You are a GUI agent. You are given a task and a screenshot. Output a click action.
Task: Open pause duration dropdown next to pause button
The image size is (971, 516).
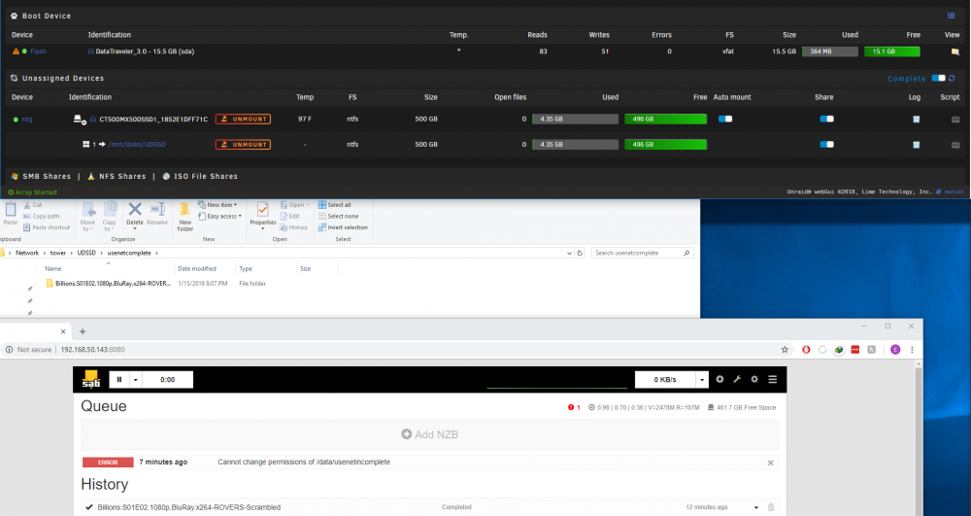click(136, 380)
